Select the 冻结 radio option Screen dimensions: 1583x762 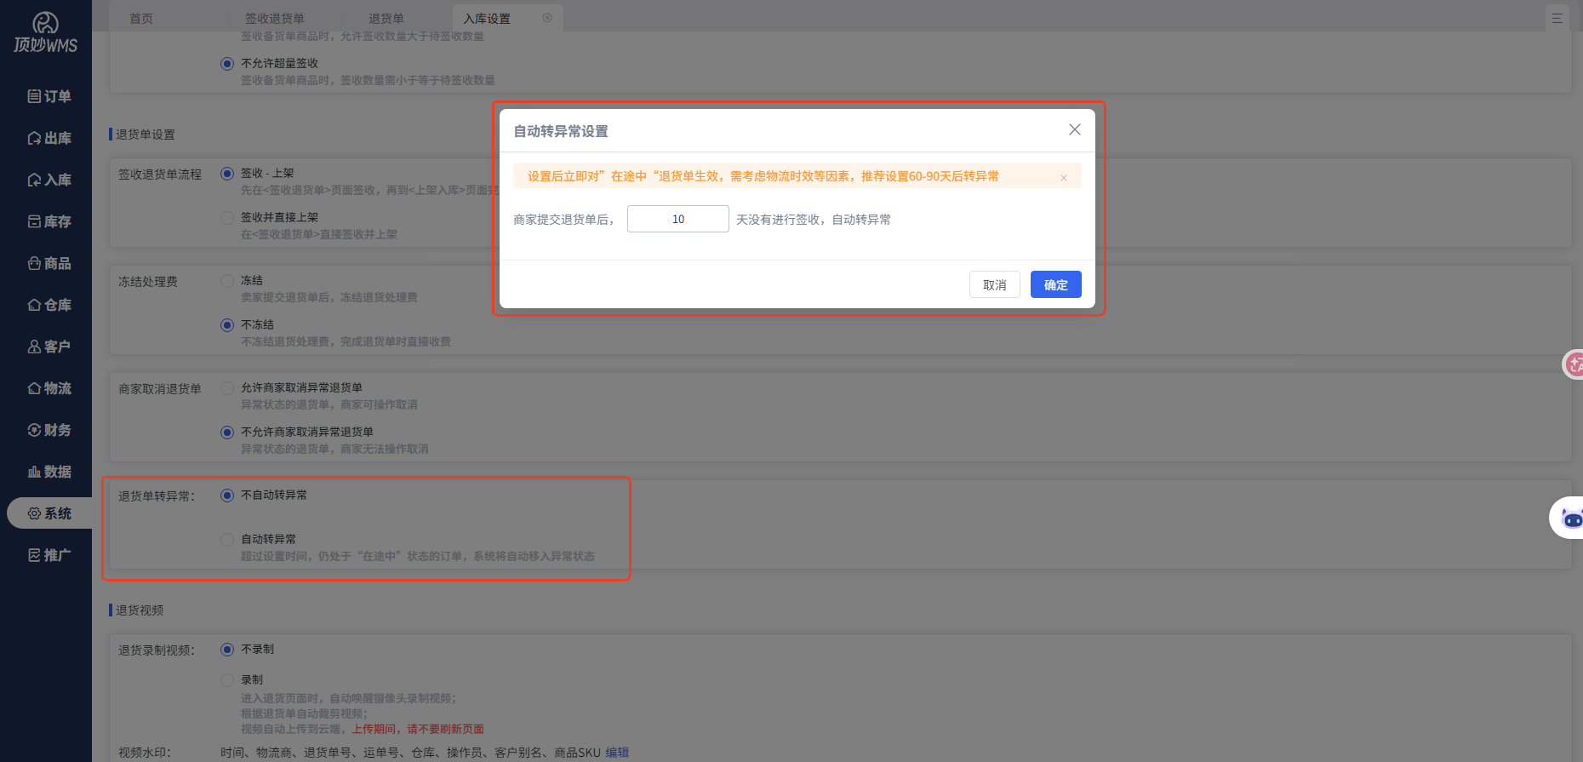(x=227, y=281)
